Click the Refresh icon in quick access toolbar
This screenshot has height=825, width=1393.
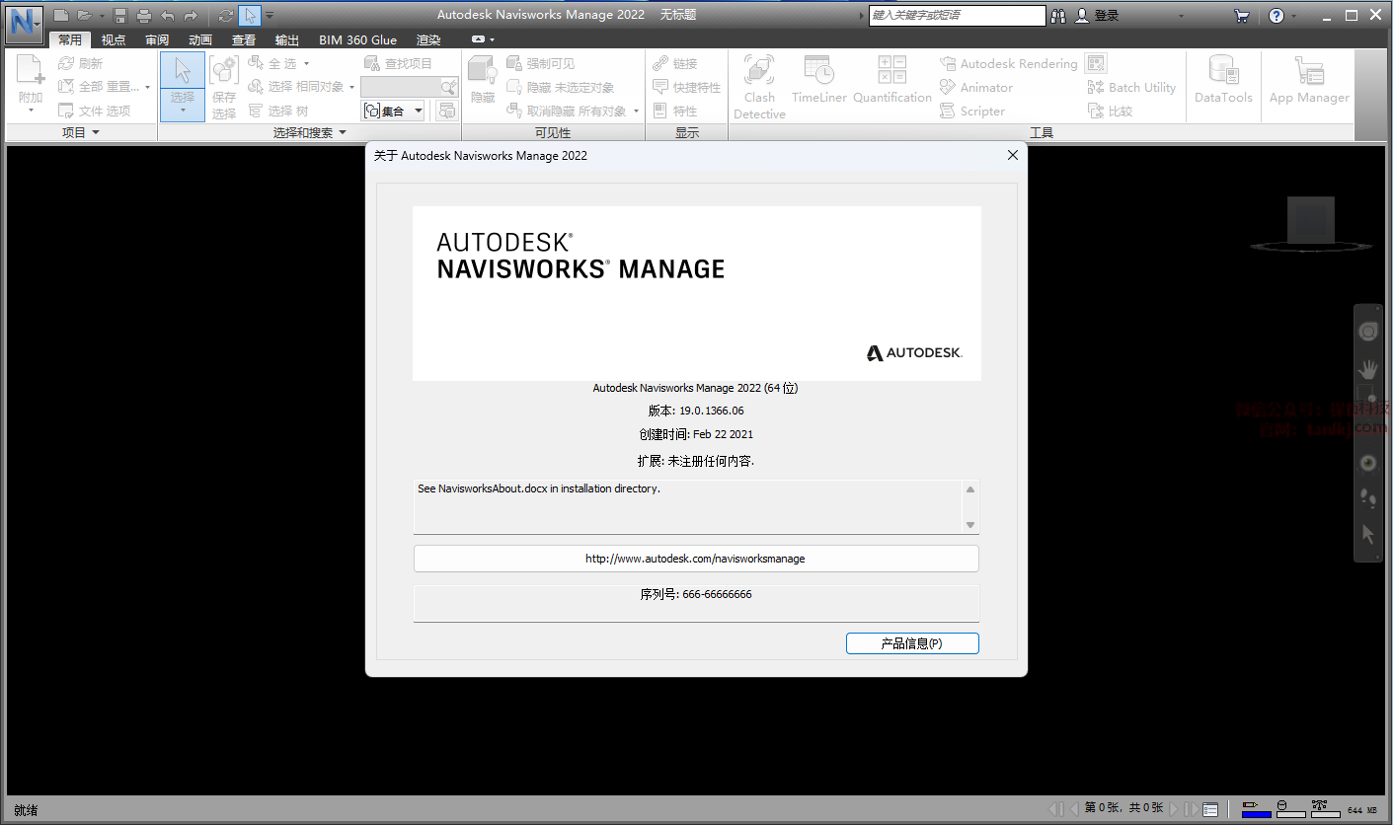click(226, 16)
